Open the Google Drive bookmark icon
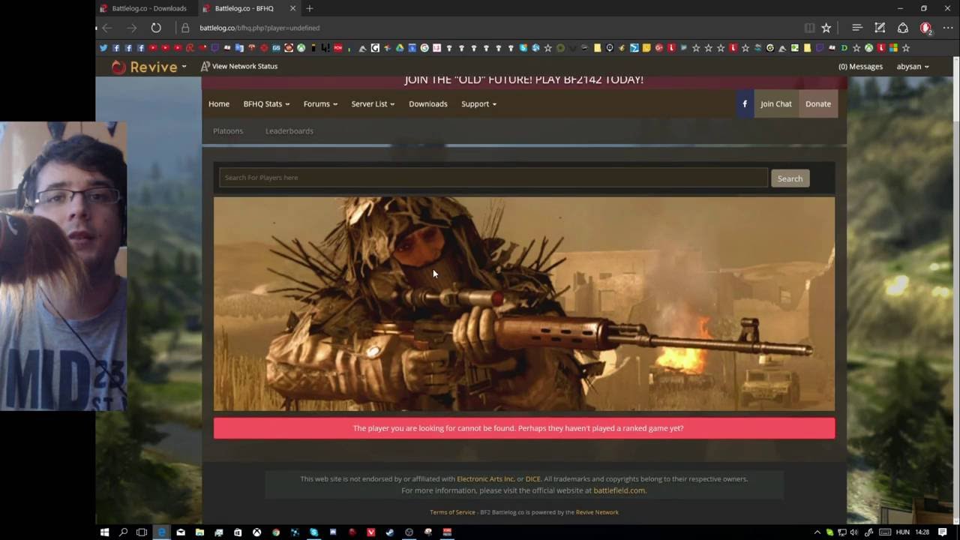This screenshot has width=960, height=540. point(400,48)
